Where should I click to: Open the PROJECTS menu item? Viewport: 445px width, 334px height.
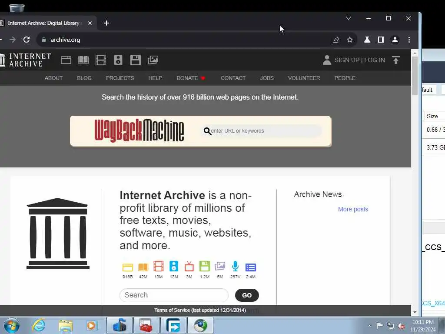(120, 78)
